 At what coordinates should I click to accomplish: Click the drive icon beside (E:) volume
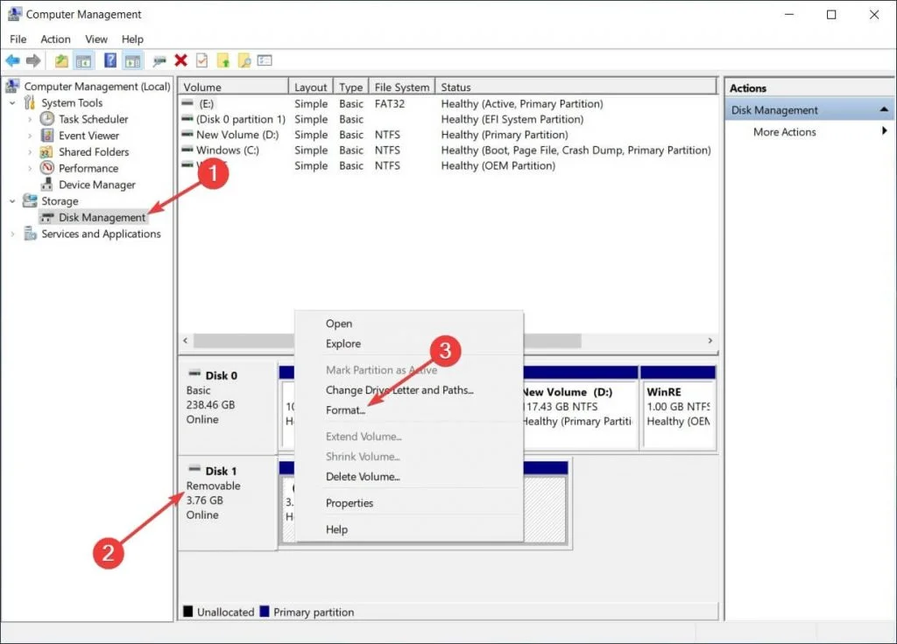(187, 103)
